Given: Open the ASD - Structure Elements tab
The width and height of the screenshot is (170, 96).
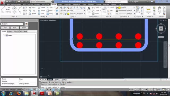Looking at the screenshot, I should point(31,4).
